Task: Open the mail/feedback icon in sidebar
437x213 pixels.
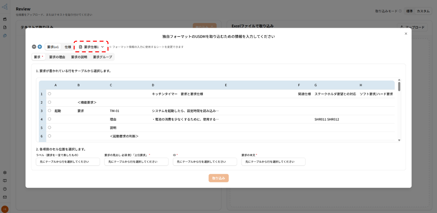Action: [x=5, y=198]
